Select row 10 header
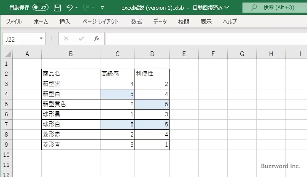307x177 pixels. 6,155
